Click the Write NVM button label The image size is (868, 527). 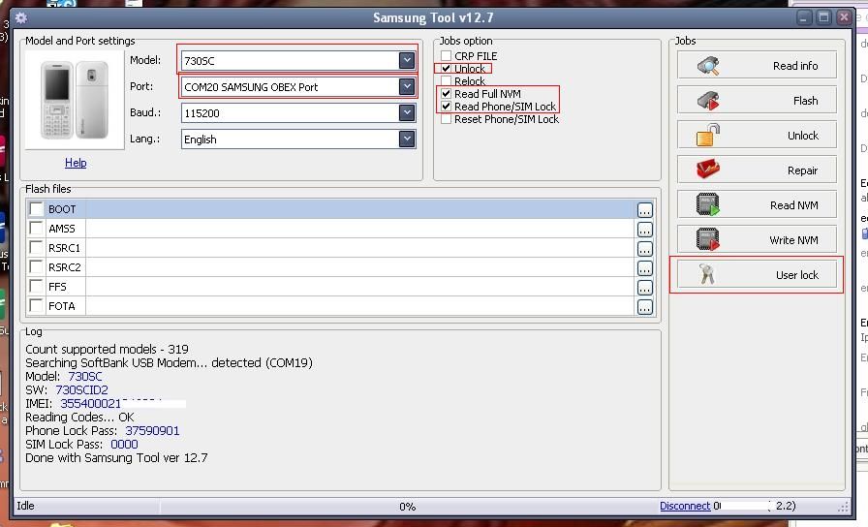pos(793,240)
